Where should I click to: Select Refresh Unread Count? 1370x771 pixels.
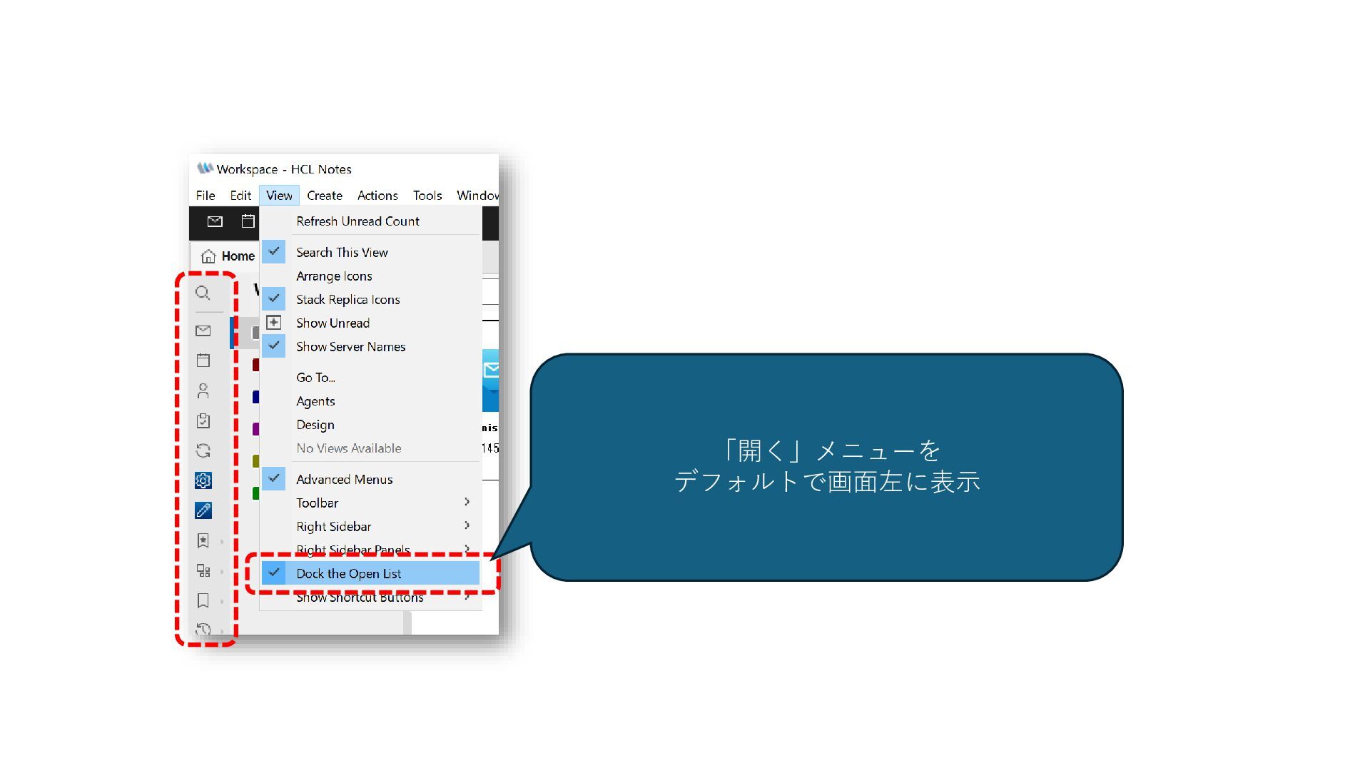click(x=357, y=221)
